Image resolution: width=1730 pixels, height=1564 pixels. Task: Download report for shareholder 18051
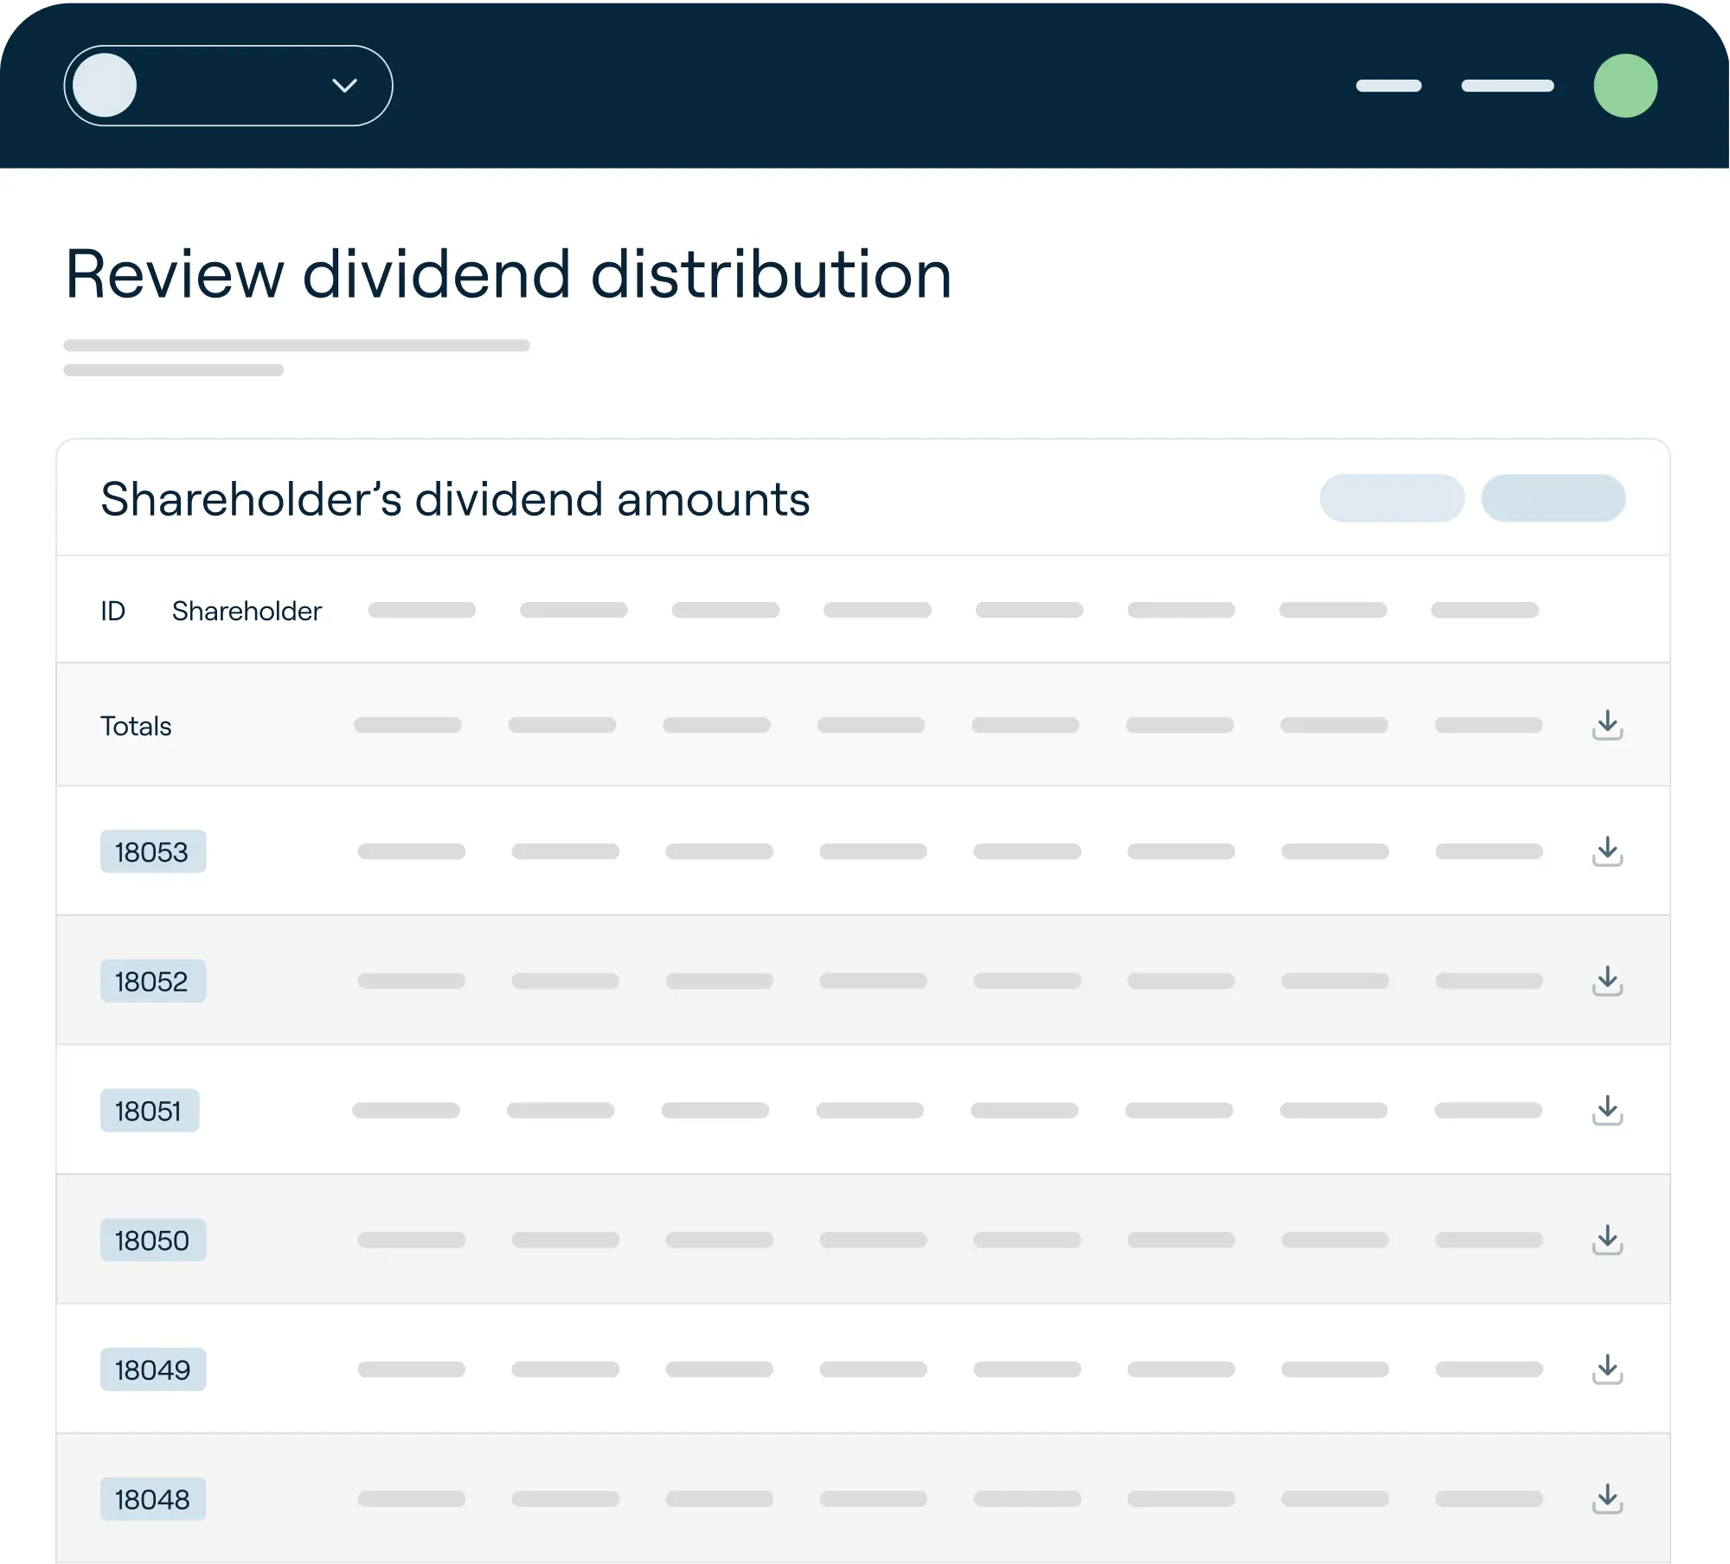tap(1608, 1111)
